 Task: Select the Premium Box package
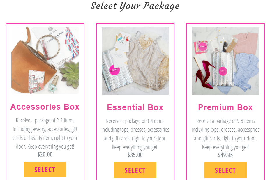(x=225, y=170)
